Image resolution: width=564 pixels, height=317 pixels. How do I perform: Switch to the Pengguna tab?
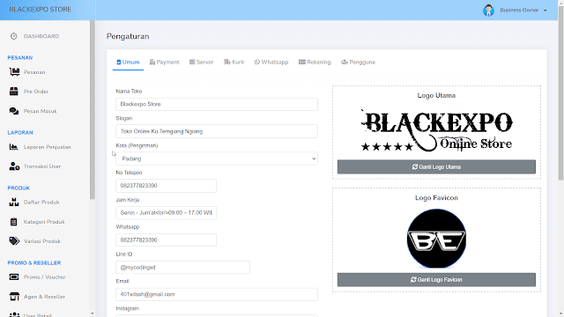click(359, 63)
